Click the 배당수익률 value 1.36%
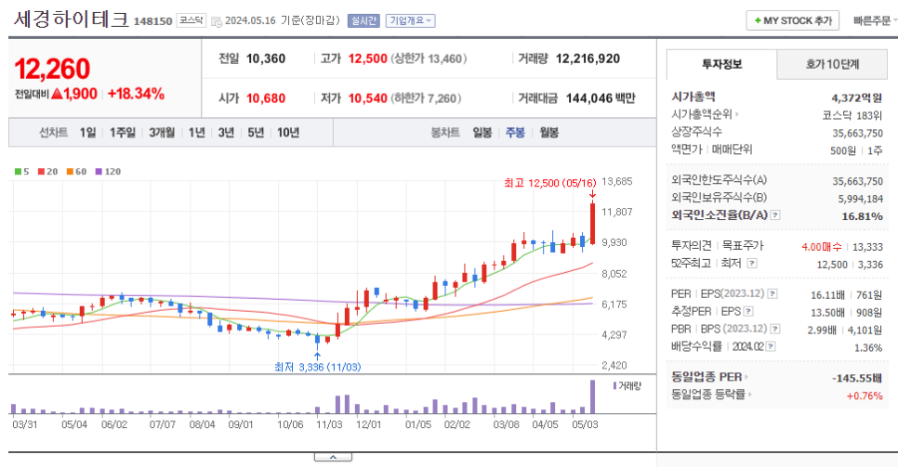The image size is (898, 467). [868, 347]
